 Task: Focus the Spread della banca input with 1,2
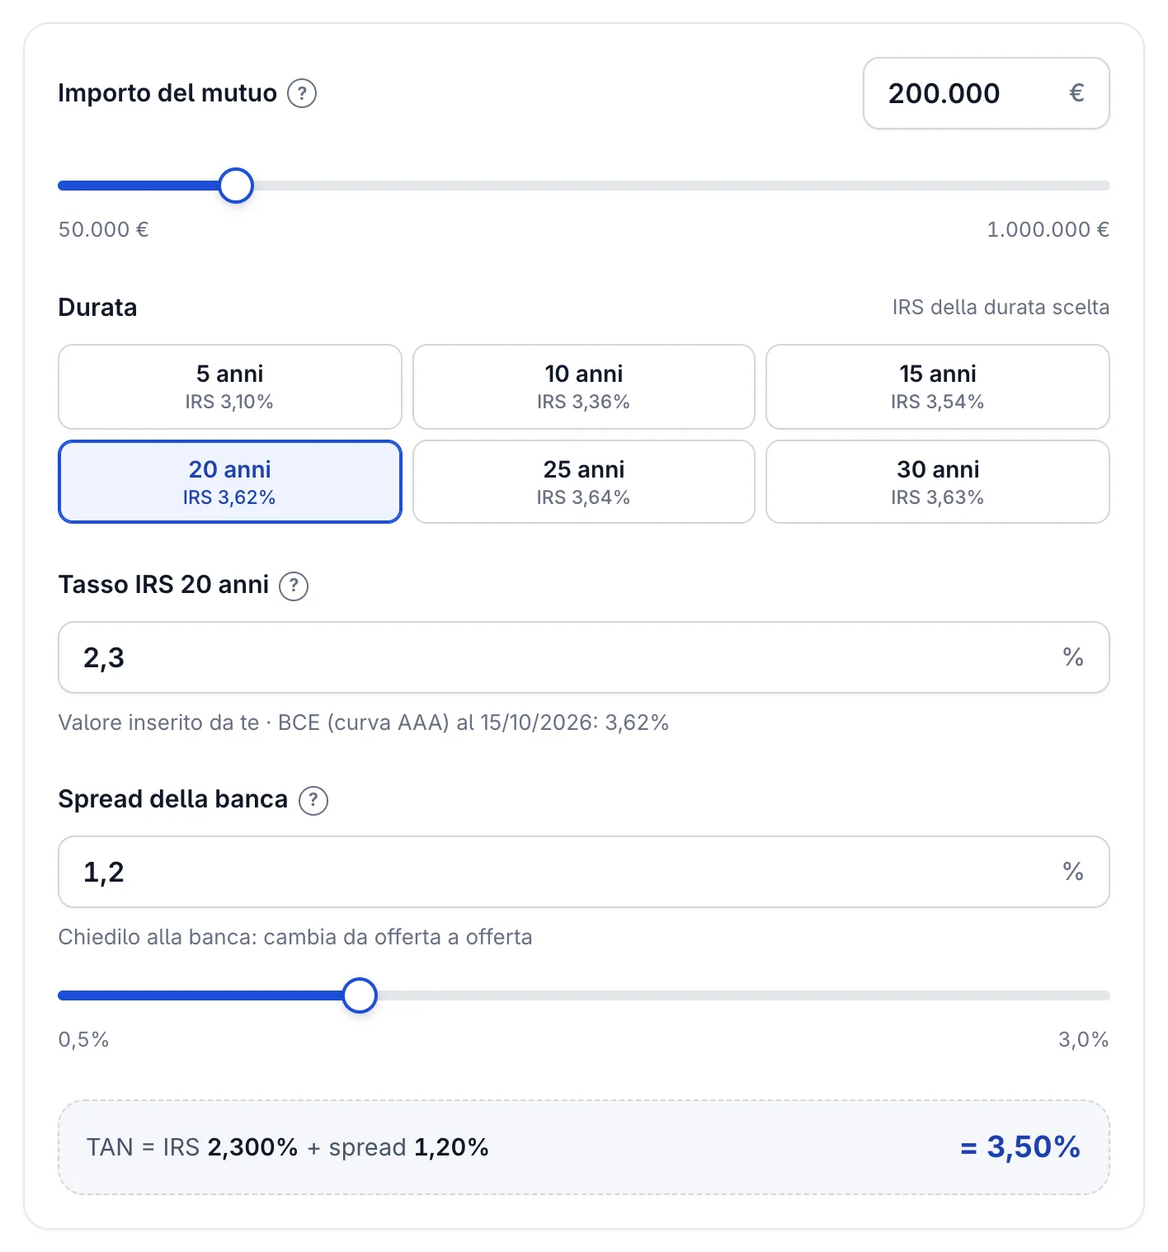(584, 872)
